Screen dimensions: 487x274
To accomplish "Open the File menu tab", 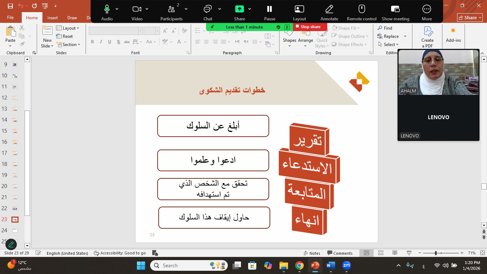I will point(10,18).
